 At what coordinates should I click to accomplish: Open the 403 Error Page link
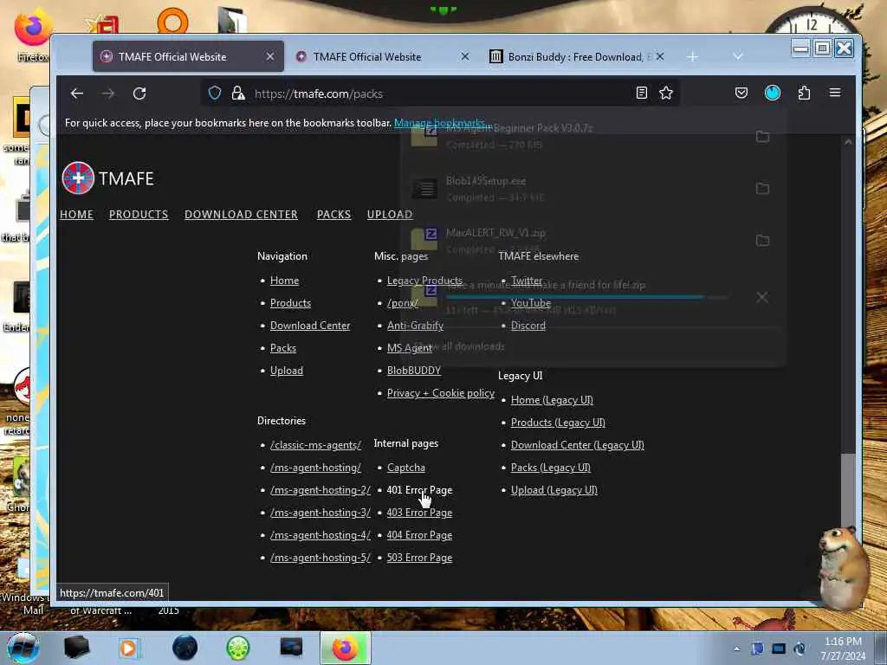pos(419,513)
